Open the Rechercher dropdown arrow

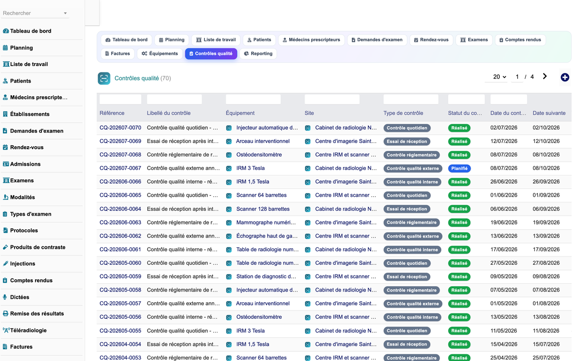(x=65, y=13)
